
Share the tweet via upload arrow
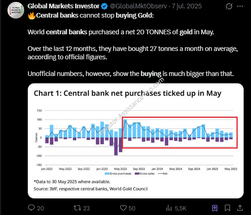240,208
